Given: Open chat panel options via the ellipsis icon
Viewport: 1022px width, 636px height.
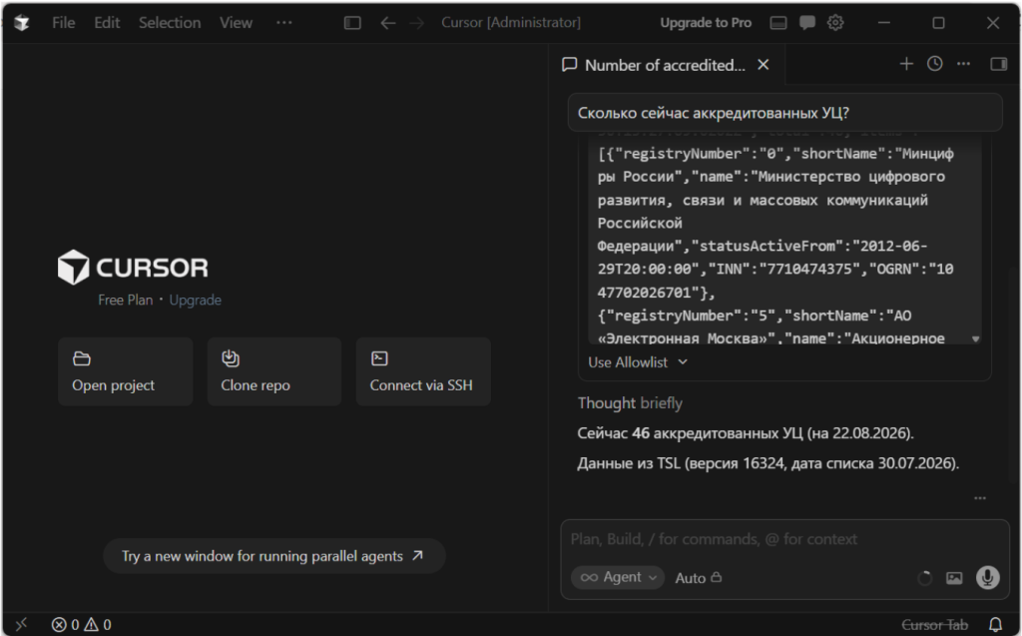Looking at the screenshot, I should 963,64.
